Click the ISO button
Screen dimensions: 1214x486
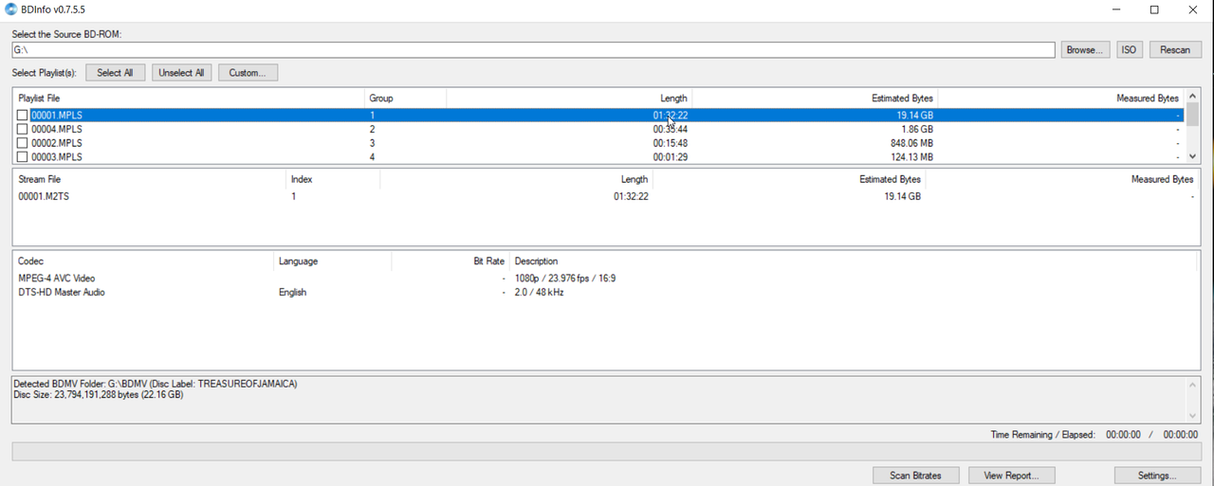(x=1129, y=50)
